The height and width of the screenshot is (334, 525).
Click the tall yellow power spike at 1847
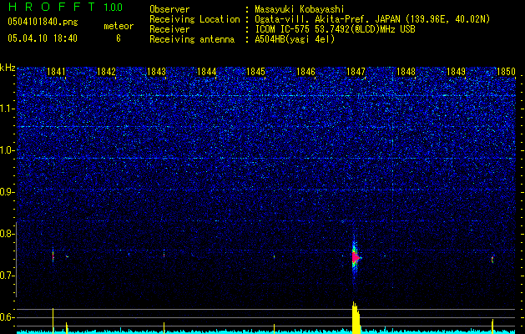point(356,318)
